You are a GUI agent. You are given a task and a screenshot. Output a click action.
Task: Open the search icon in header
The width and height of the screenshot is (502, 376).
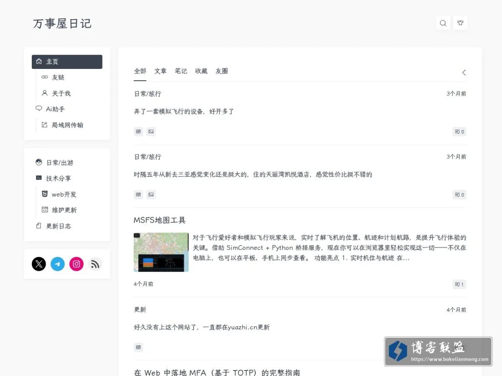click(x=443, y=23)
